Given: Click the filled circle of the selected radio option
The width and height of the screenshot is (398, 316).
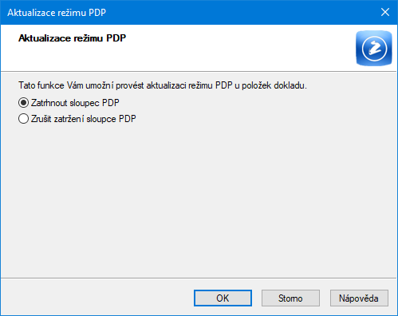Looking at the screenshot, I should 23,103.
